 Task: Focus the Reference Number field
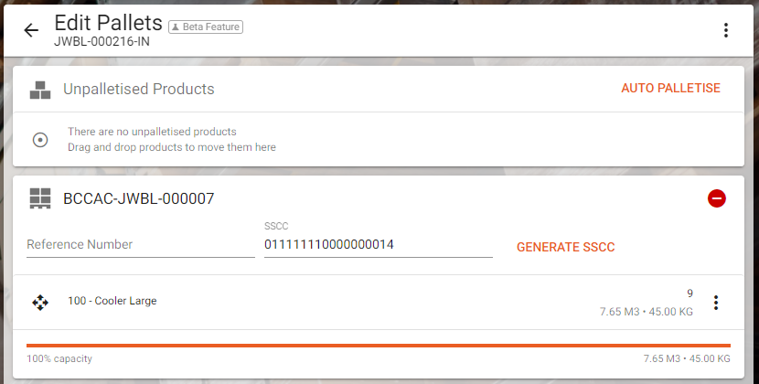pos(141,245)
